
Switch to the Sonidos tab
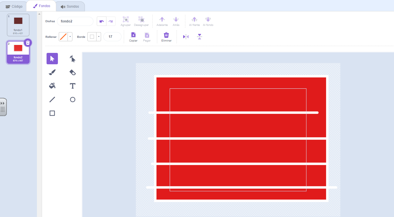click(70, 6)
